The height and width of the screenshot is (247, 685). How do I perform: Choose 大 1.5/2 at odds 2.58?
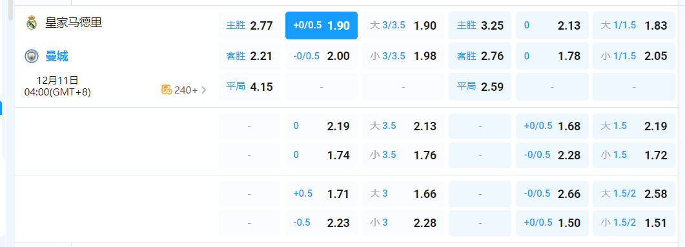pos(634,193)
